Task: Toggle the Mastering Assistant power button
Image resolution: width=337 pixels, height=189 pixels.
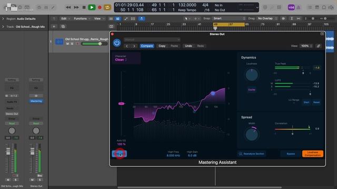Action: [117, 43]
